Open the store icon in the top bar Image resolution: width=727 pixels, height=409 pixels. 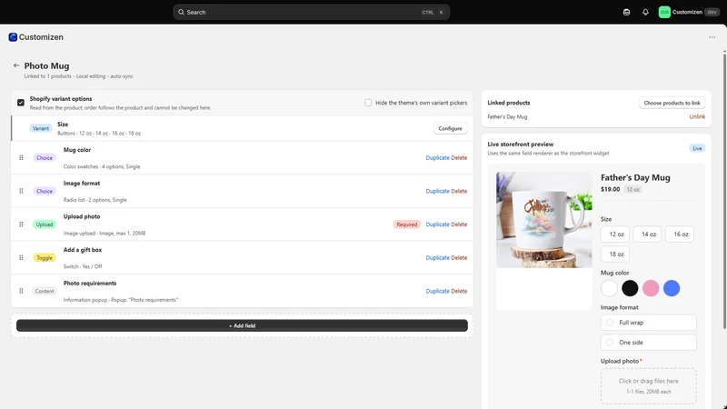click(626, 12)
